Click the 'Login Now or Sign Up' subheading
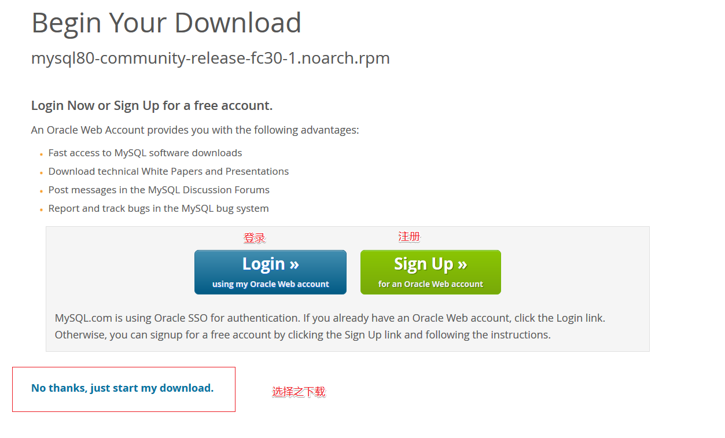725x438 pixels. click(152, 106)
